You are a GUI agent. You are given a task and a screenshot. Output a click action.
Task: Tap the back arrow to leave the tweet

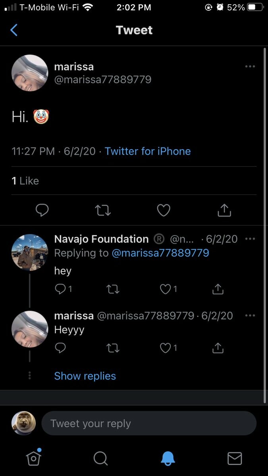tap(14, 30)
